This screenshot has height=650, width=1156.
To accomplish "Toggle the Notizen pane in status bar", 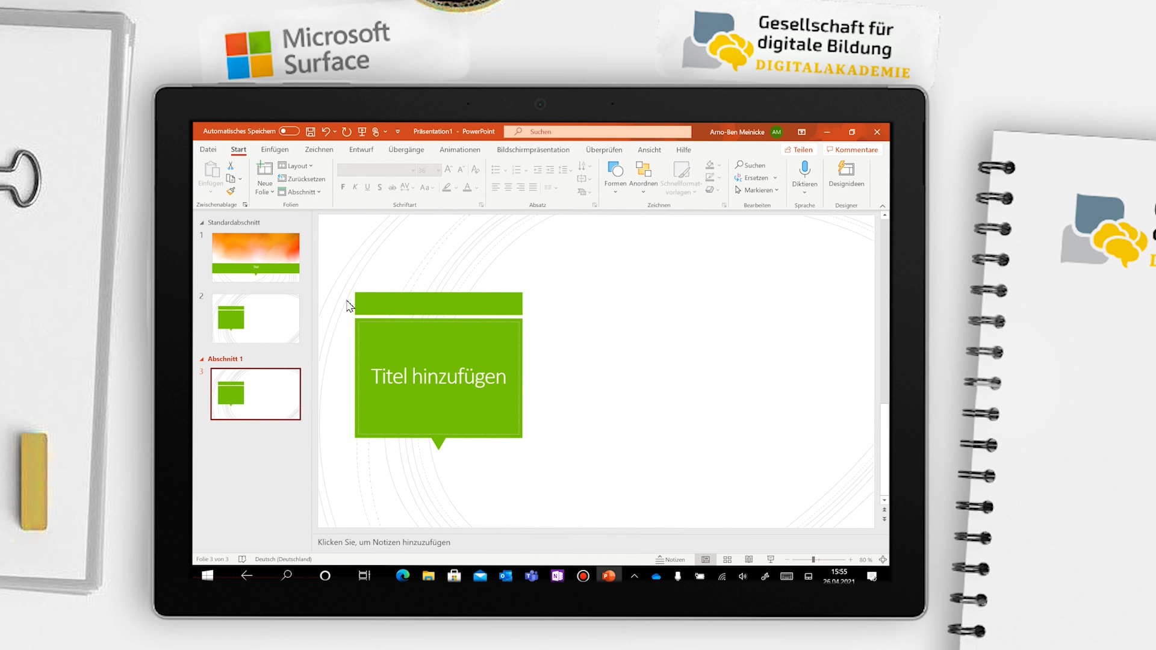I will [x=670, y=560].
